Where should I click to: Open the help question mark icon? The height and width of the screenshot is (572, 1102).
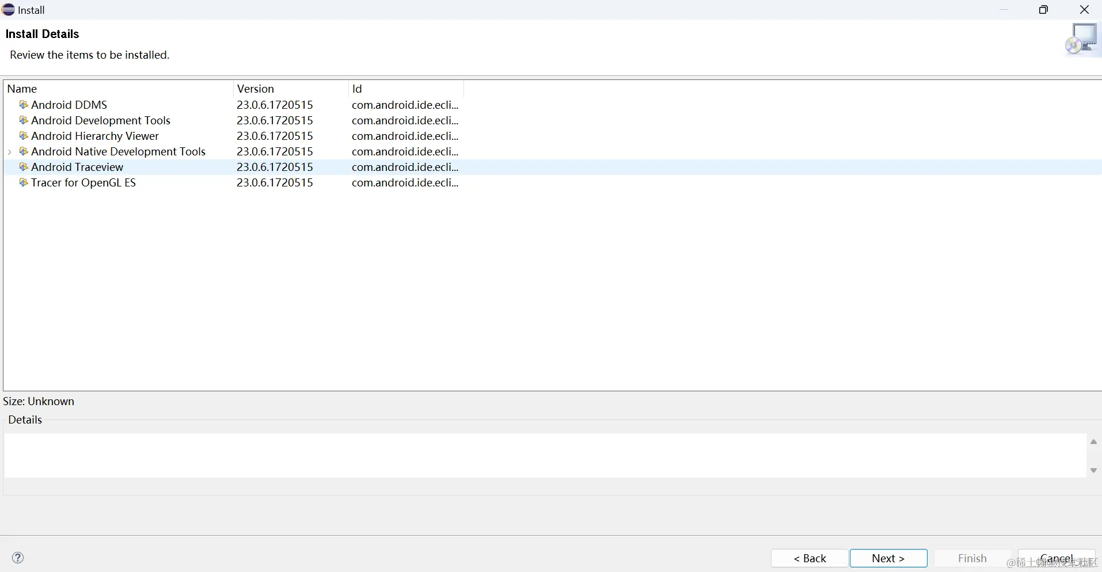click(x=18, y=558)
